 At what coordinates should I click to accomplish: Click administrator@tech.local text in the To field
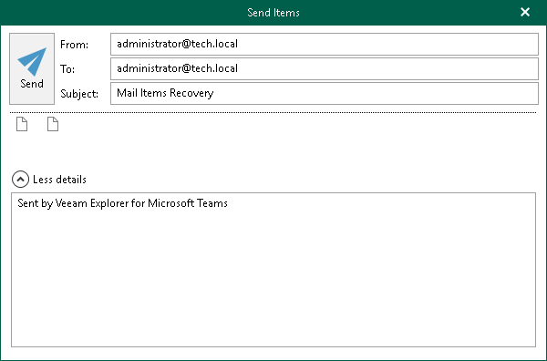(177, 68)
